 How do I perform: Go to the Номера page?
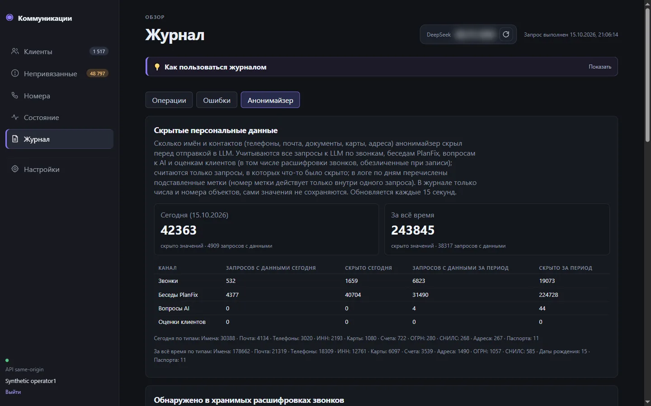[59, 96]
